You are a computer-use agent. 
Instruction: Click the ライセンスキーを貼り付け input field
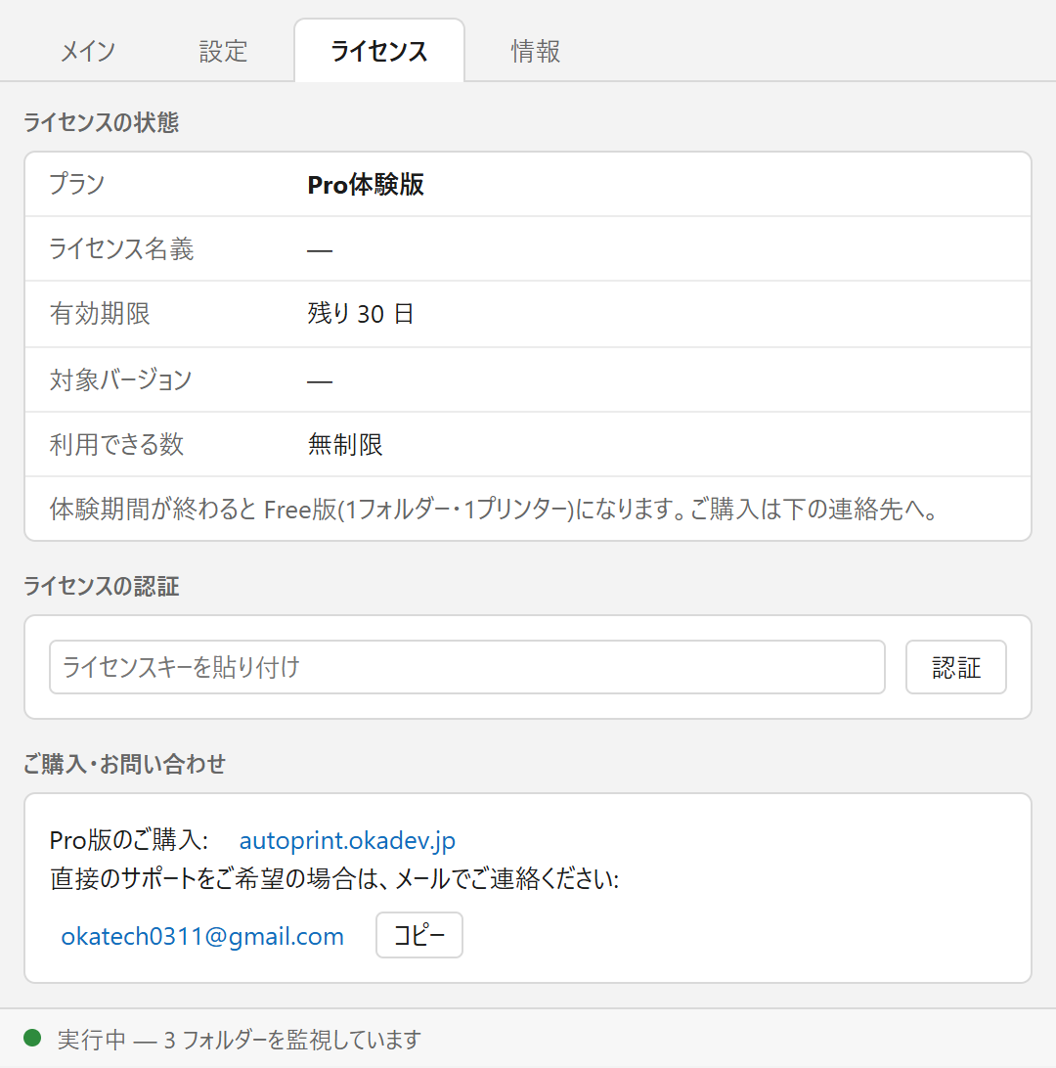click(467, 667)
